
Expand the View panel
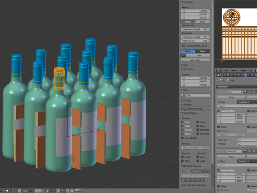(182, 65)
